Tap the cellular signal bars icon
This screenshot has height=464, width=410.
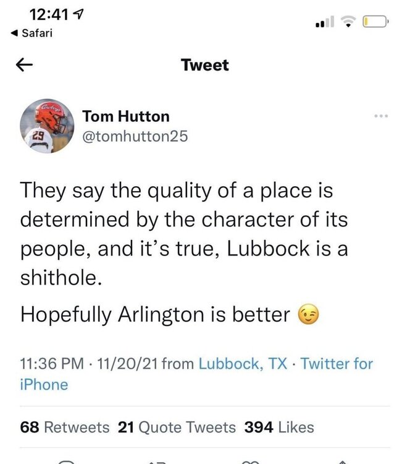(x=324, y=24)
